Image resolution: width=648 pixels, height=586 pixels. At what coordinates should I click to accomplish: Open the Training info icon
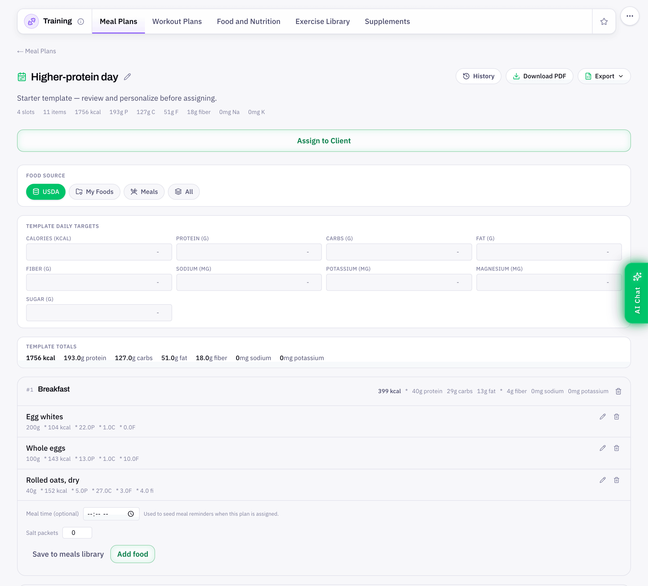[x=81, y=22]
